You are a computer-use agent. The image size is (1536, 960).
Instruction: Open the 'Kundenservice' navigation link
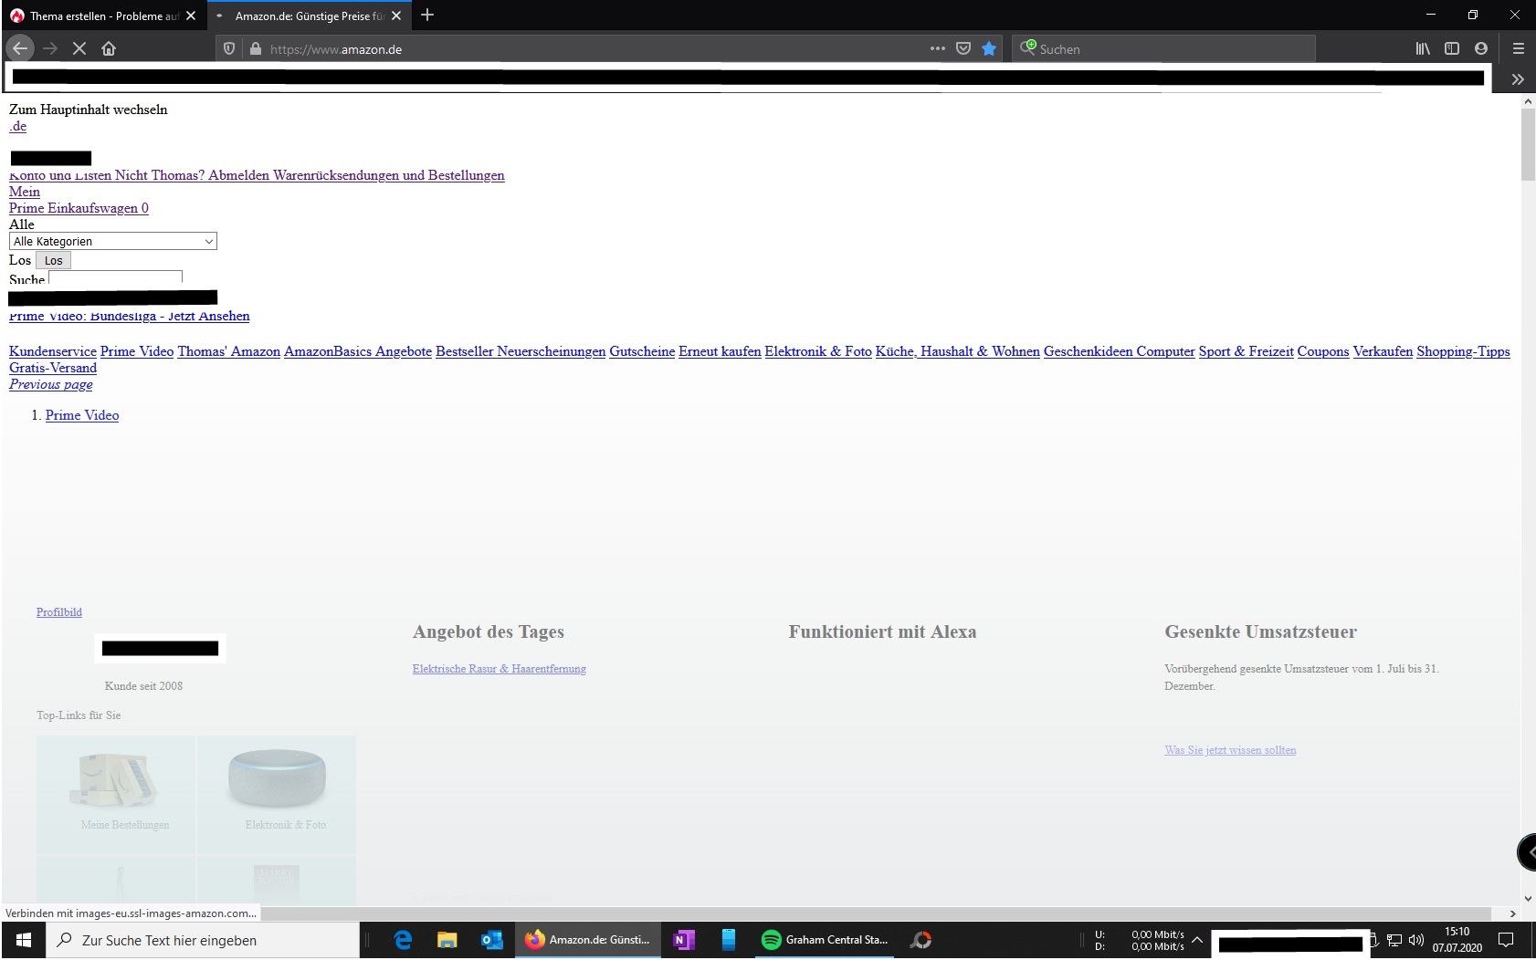point(53,351)
